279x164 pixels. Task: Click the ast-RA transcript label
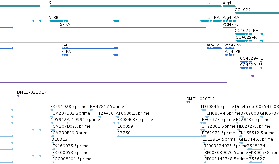tap(213, 18)
